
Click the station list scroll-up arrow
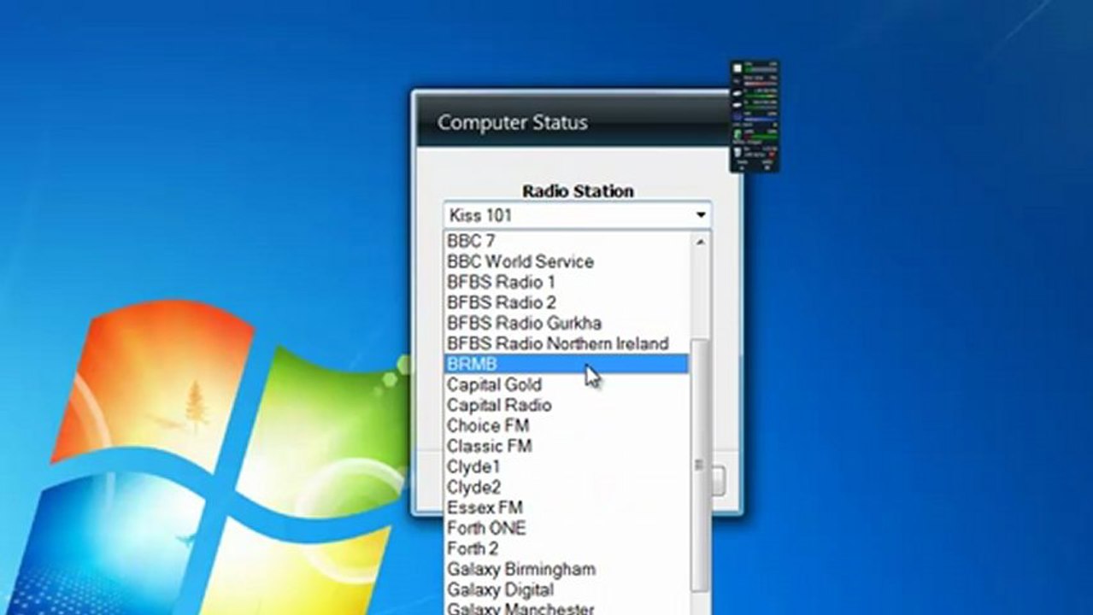[x=700, y=242]
